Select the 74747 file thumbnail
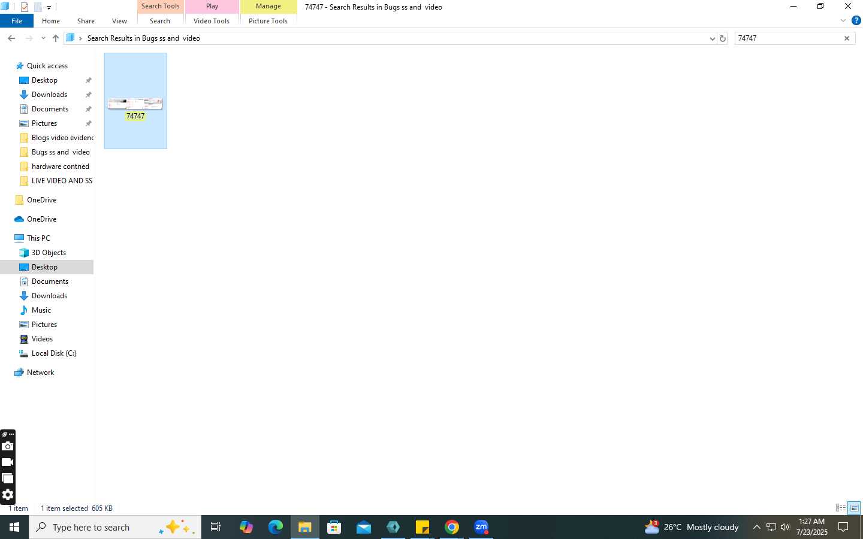 click(135, 101)
